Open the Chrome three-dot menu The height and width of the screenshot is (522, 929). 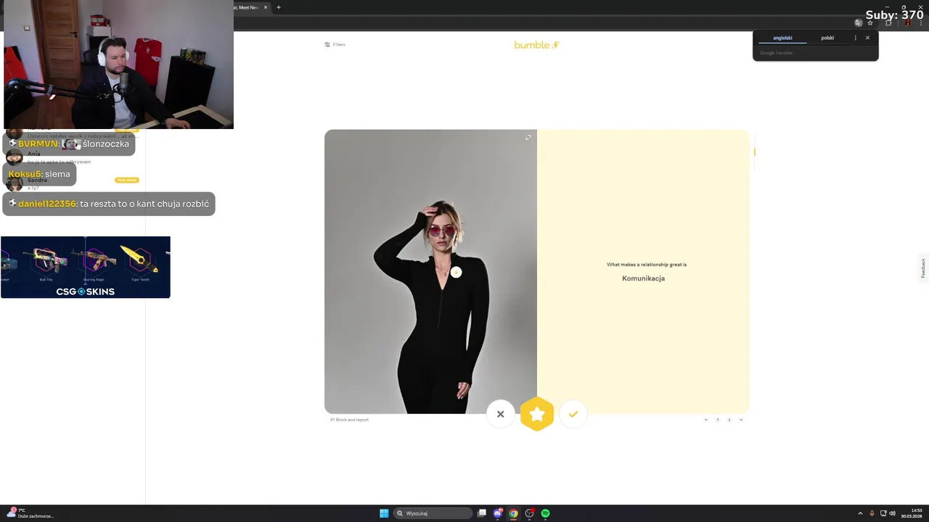point(921,23)
